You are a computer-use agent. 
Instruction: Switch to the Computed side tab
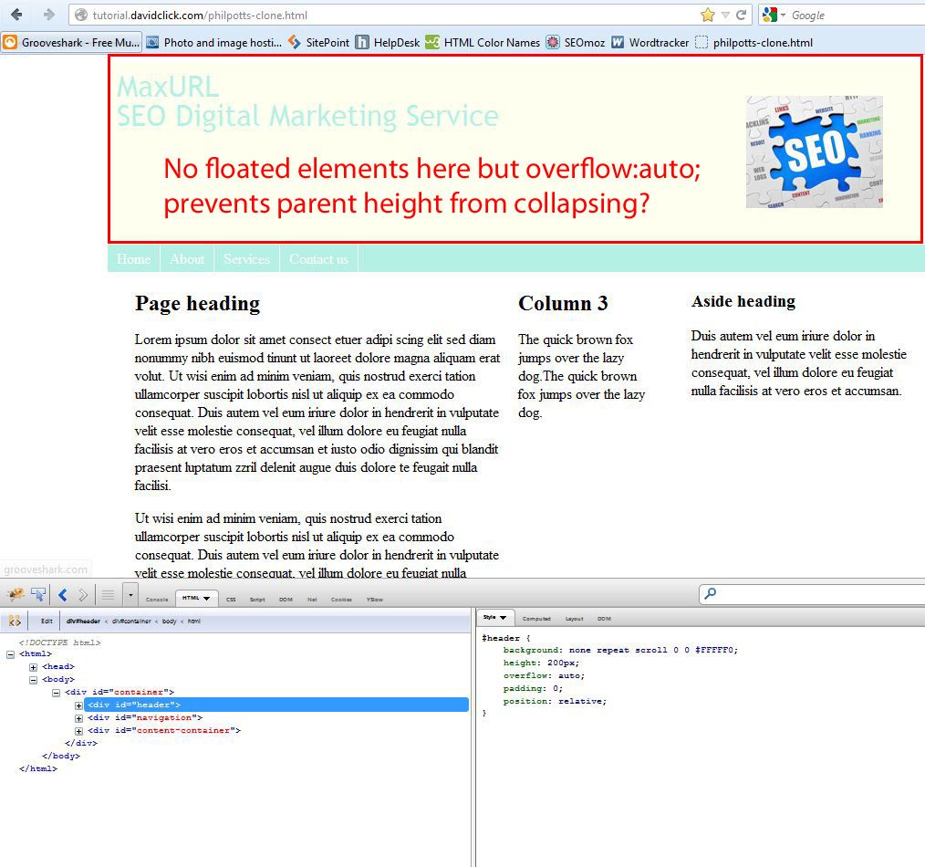(x=536, y=619)
